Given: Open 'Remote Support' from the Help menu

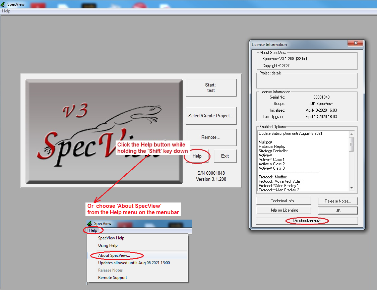Looking at the screenshot, I should click(113, 278).
